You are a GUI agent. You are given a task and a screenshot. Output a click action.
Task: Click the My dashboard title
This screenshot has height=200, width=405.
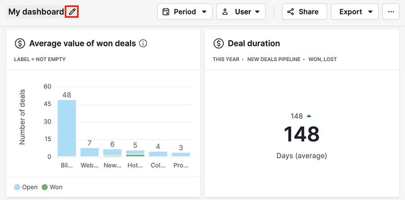[x=36, y=12]
